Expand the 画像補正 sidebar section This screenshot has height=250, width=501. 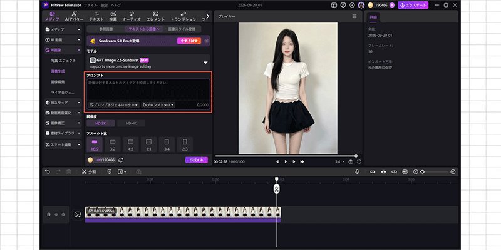pos(63,122)
